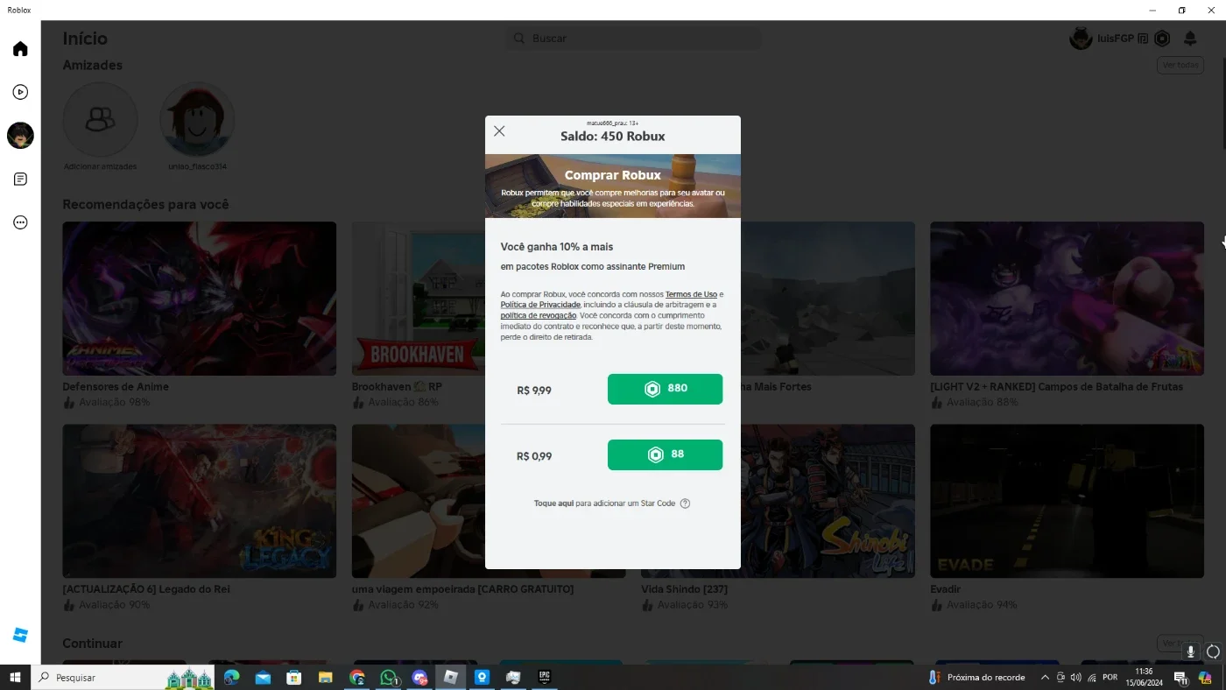1226x690 pixels.
Task: Open the Termos de Uso link
Action: (x=691, y=294)
